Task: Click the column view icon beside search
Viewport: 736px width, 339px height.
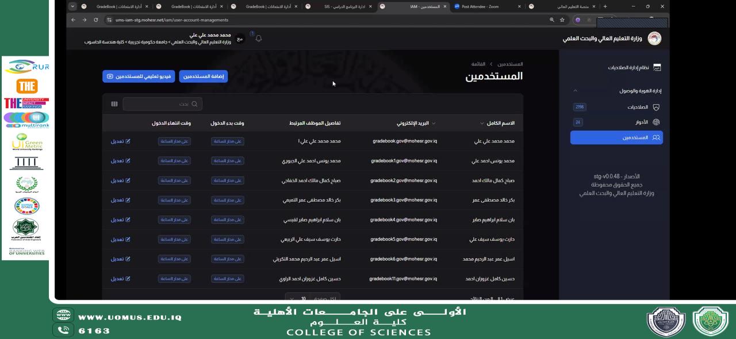Action: [114, 104]
